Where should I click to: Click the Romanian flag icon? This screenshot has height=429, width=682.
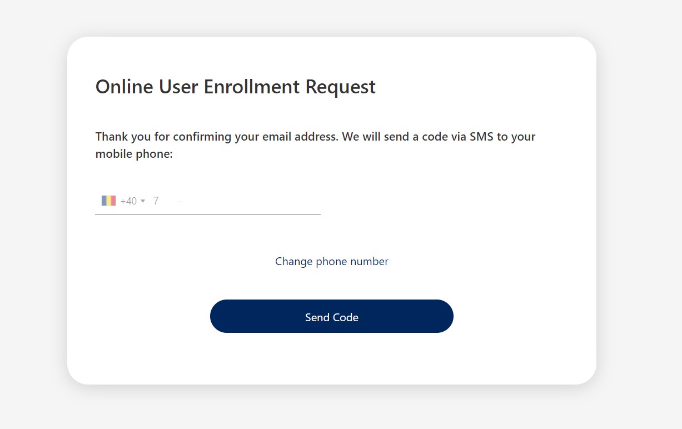click(108, 201)
